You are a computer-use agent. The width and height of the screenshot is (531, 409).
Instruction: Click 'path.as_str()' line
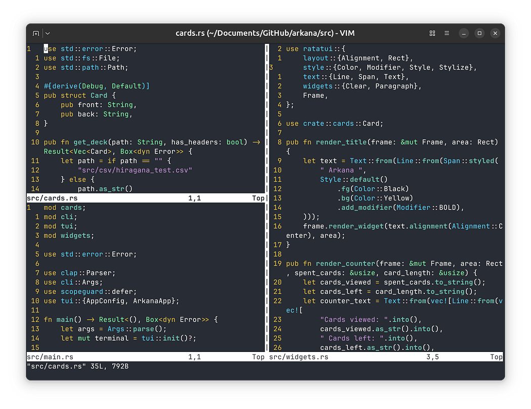pyautogui.click(x=105, y=189)
